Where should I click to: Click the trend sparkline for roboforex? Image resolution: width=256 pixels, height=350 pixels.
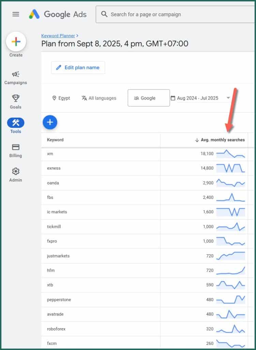tap(231, 329)
